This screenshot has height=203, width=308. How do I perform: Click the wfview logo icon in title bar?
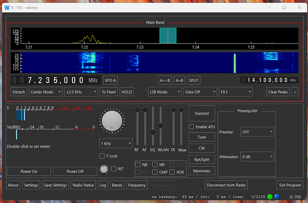[x=7, y=8]
